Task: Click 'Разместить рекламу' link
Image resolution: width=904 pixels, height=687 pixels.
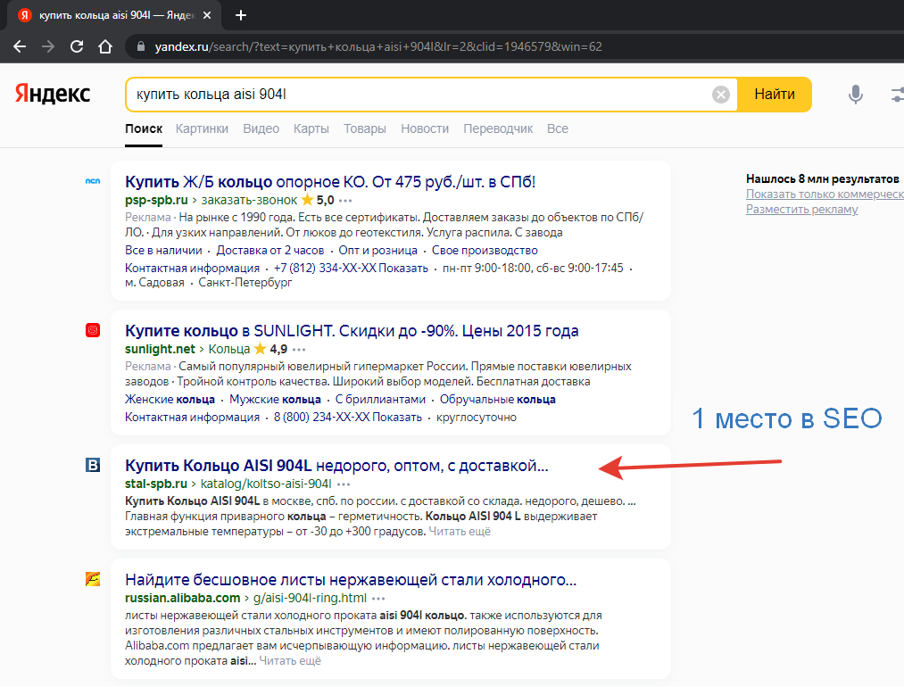Action: pyautogui.click(x=801, y=209)
